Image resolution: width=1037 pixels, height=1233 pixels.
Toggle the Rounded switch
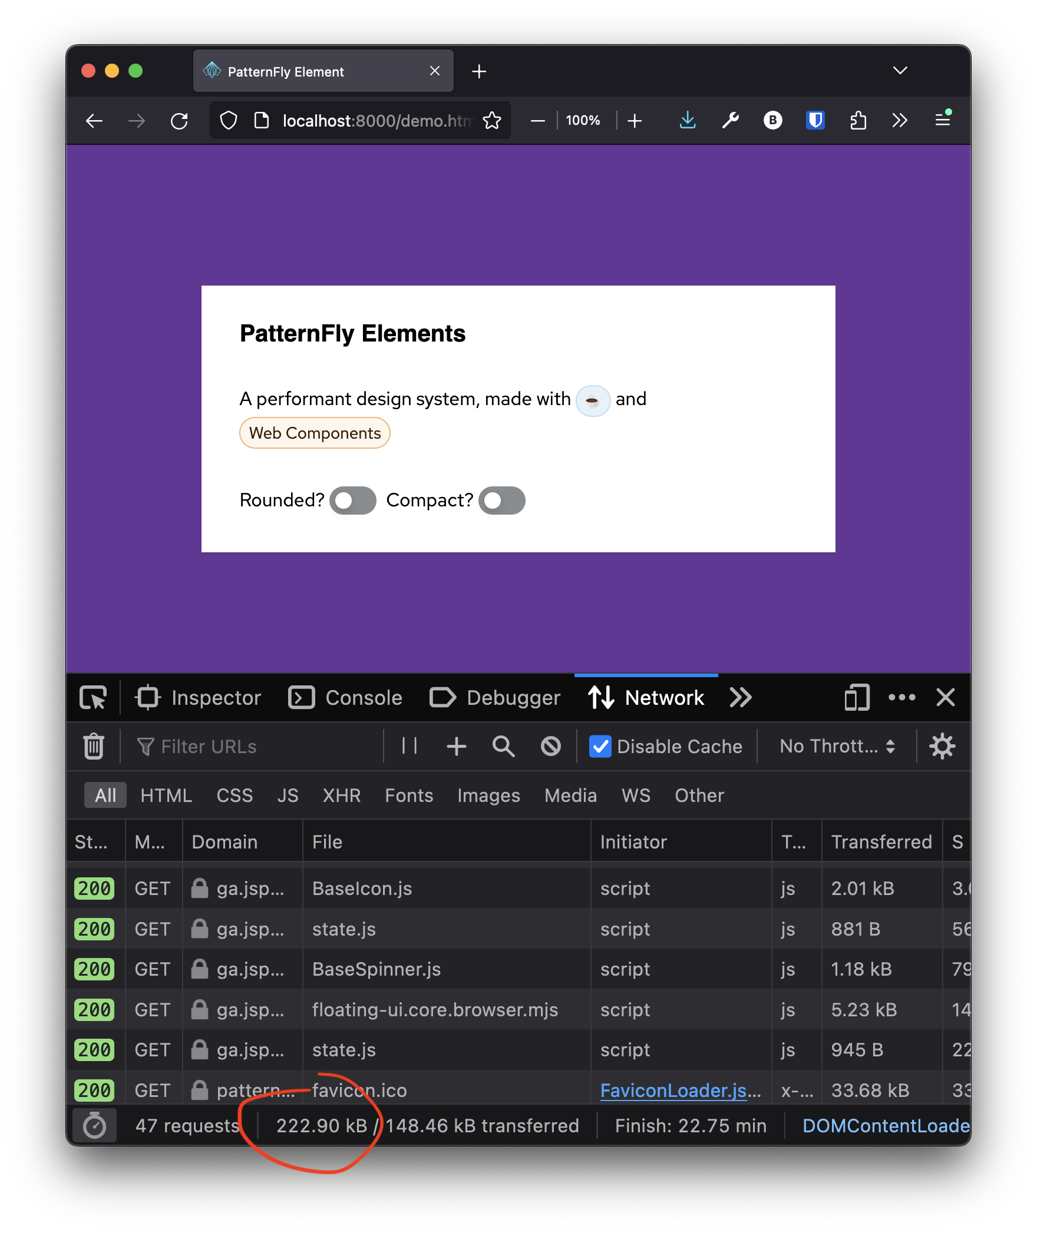point(352,500)
